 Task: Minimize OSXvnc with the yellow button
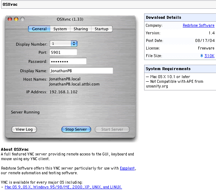[16, 19]
